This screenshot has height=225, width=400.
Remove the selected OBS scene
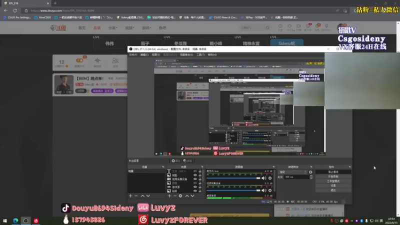(x=136, y=196)
